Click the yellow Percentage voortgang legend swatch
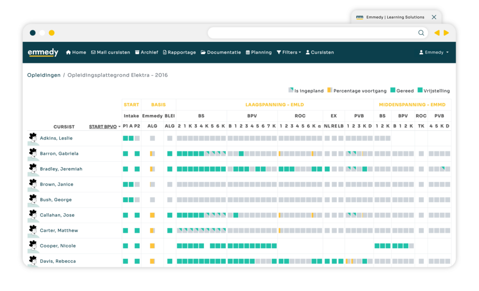The image size is (479, 291). tap(330, 91)
